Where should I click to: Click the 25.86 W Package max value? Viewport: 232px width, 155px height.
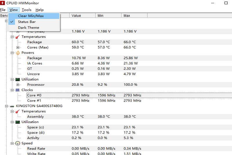pos(131,58)
